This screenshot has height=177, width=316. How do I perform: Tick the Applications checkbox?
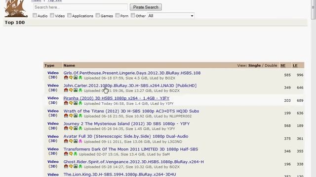pyautogui.click(x=69, y=15)
